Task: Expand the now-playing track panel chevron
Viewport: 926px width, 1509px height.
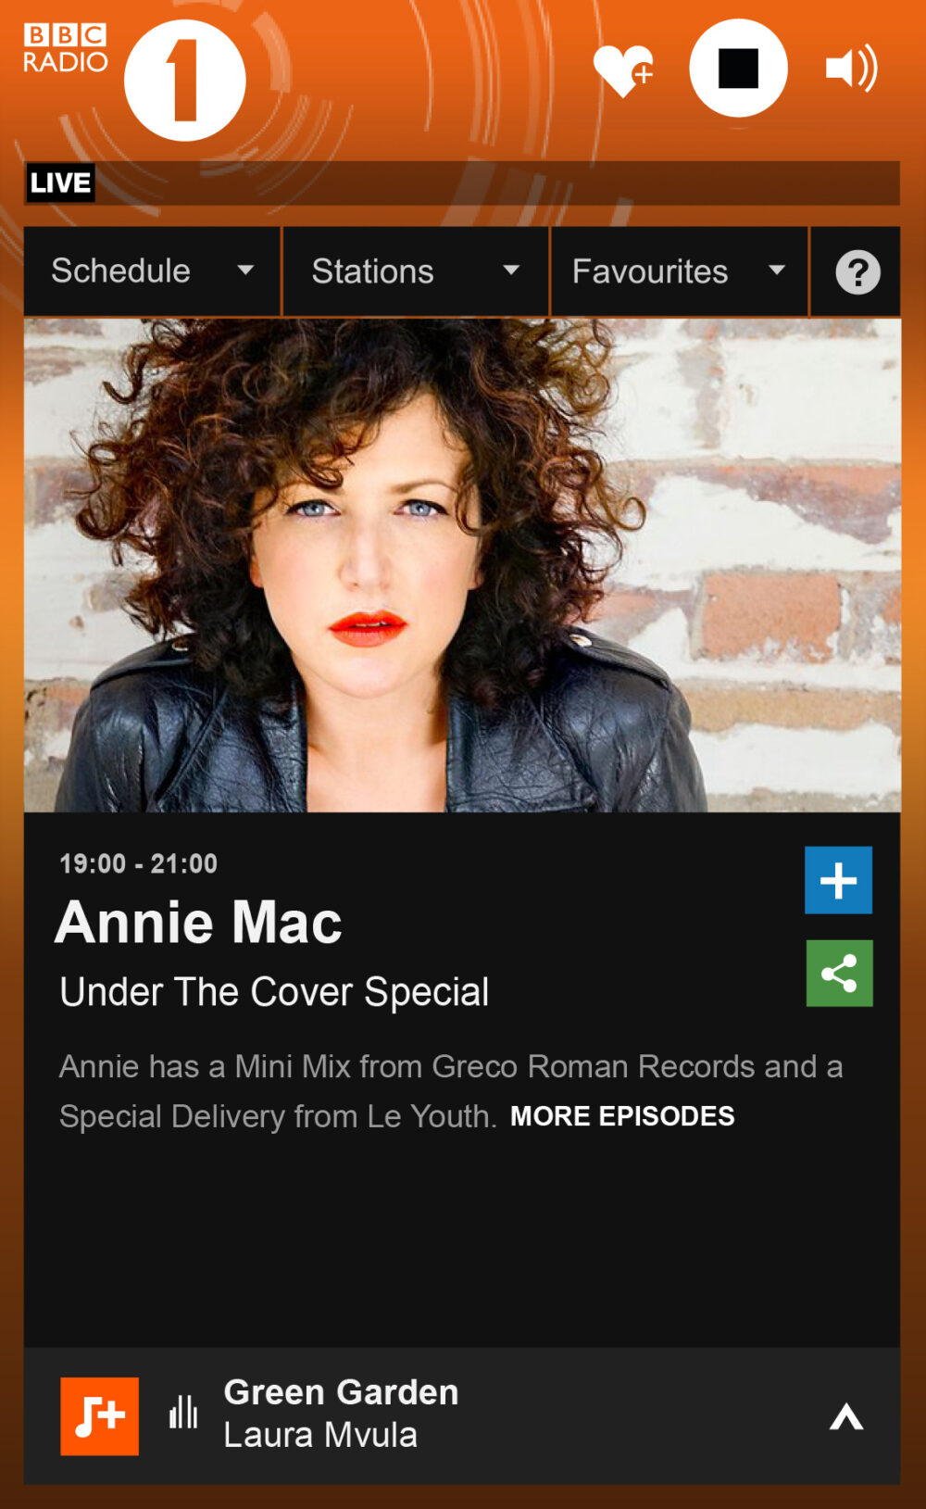Action: (x=846, y=1416)
